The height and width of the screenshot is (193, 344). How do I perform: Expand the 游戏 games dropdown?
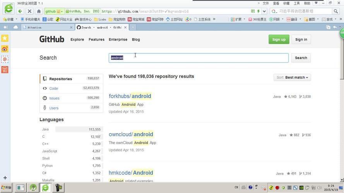[x=335, y=19]
